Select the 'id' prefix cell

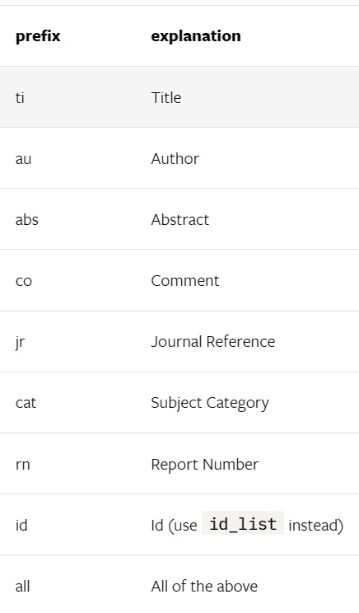tap(21, 525)
